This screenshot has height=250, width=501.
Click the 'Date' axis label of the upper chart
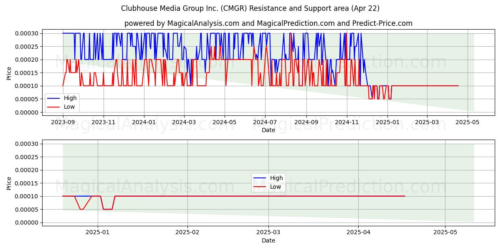pyautogui.click(x=268, y=130)
